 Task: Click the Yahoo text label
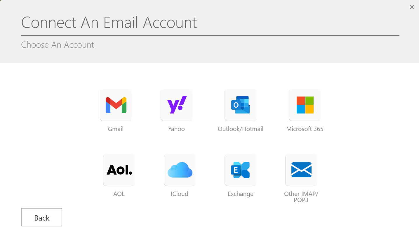coord(176,129)
